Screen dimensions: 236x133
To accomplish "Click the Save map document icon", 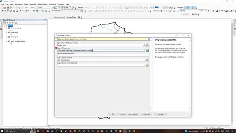I will click(x=8, y=7).
